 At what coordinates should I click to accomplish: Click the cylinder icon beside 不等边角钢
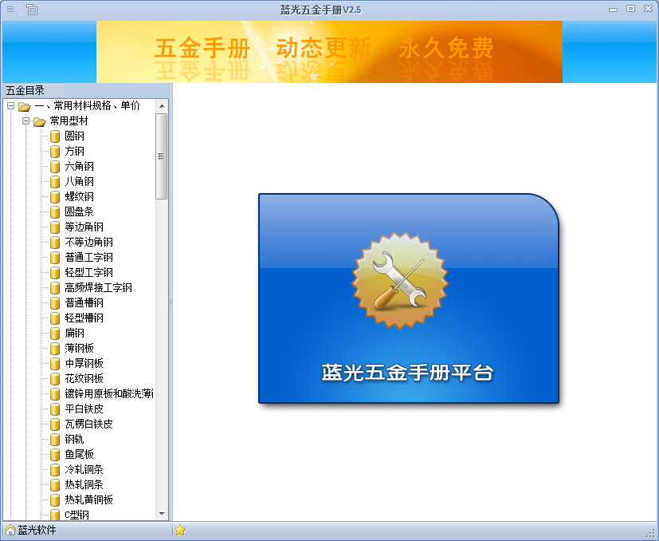[55, 242]
